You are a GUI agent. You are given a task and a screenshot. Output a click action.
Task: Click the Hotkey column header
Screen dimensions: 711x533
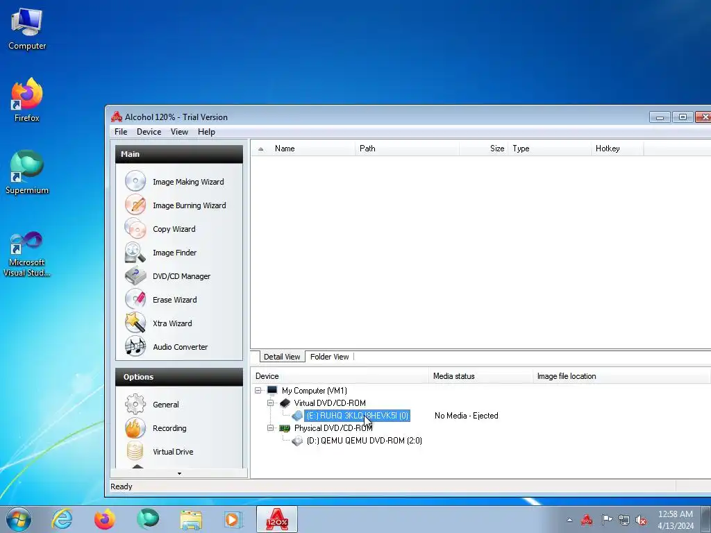617,149
